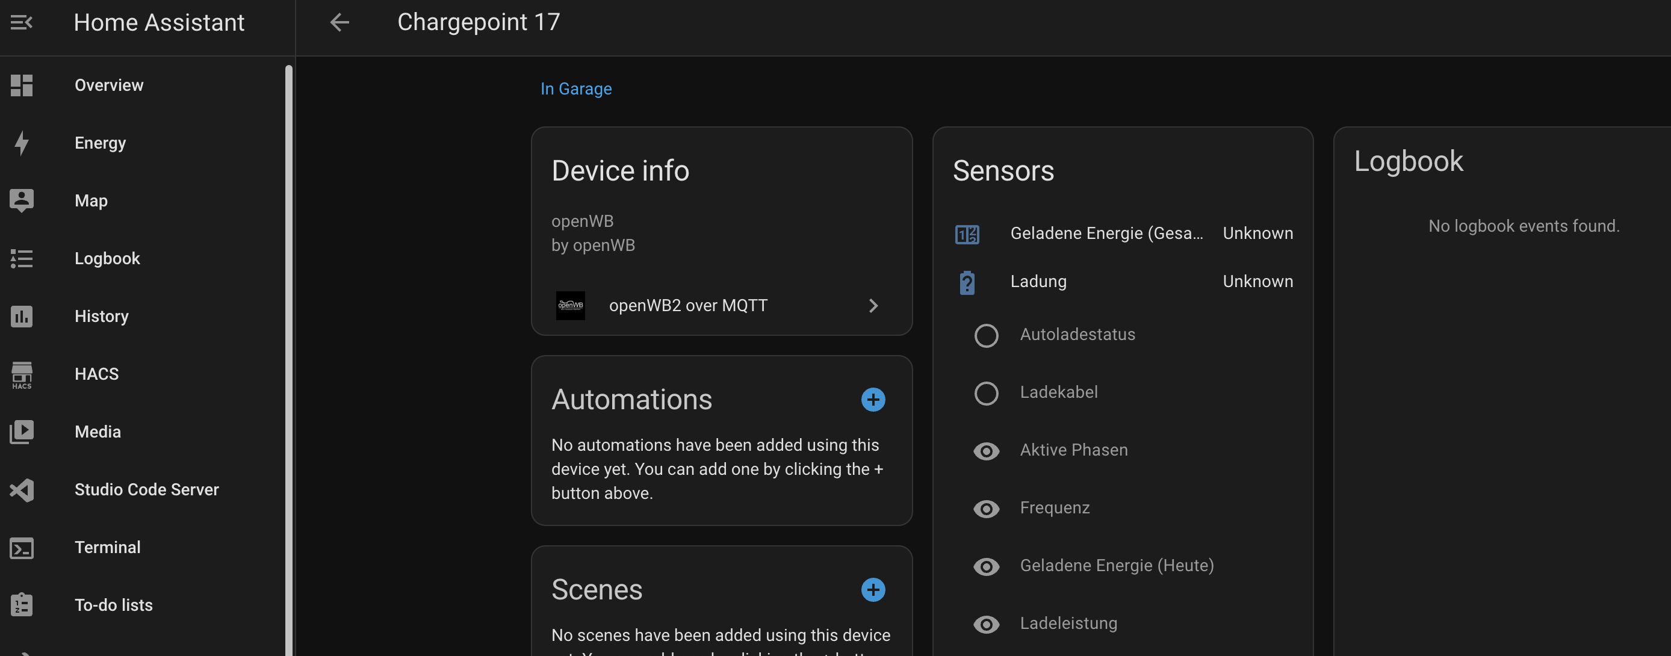Expand openWB2 over MQTT chevron
Viewport: 1671px width, 656px height.
click(873, 306)
